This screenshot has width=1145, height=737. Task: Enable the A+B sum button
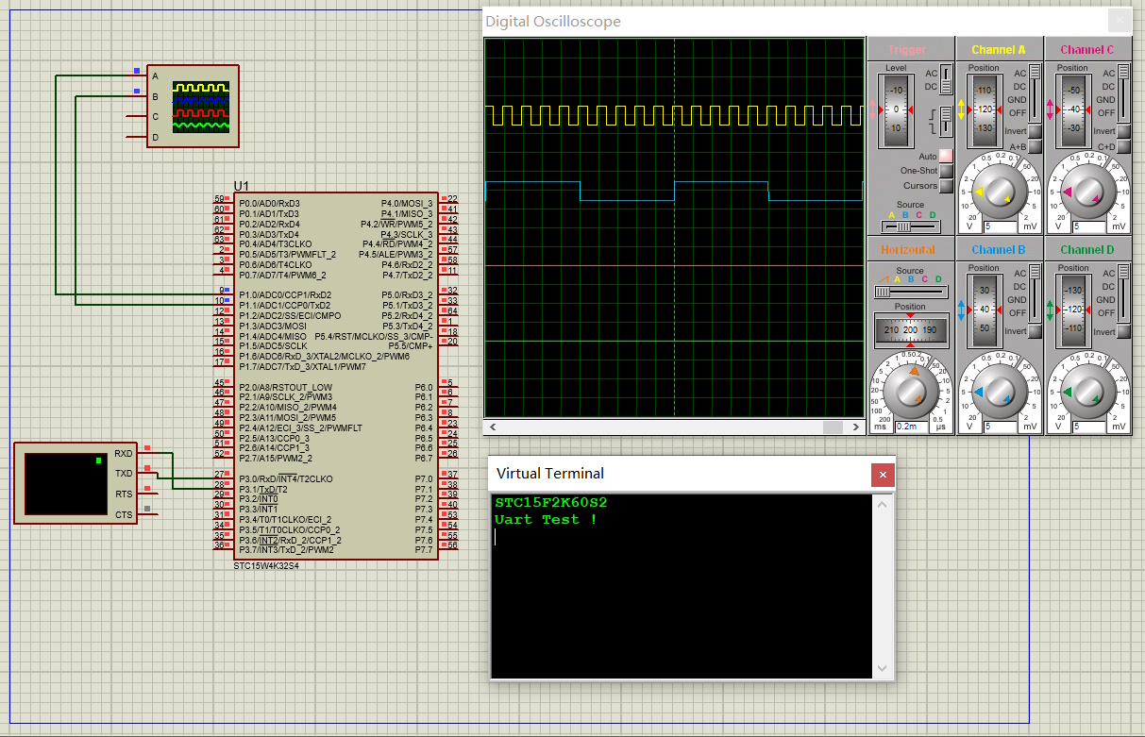point(1036,146)
